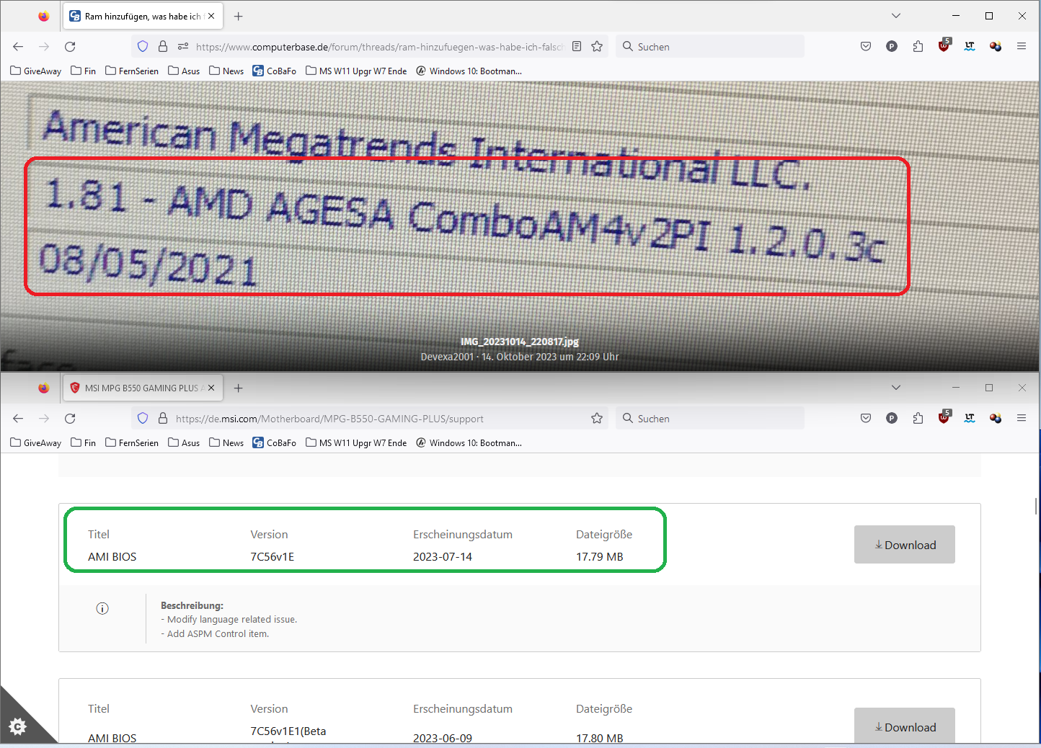Screen dimensions: 1041x748
Task: List all tabs in MSI window
Action: (x=896, y=388)
